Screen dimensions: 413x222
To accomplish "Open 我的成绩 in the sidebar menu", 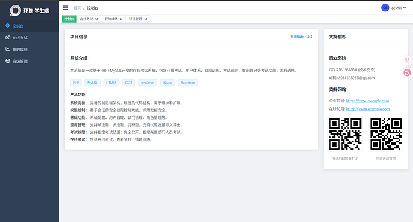I will (x=29, y=50).
